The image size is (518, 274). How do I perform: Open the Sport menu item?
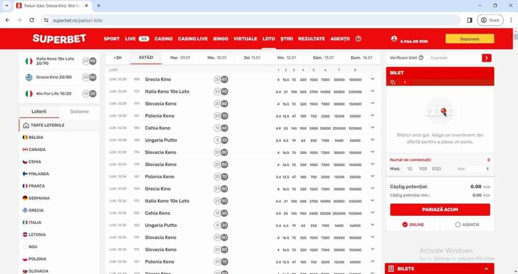click(112, 38)
